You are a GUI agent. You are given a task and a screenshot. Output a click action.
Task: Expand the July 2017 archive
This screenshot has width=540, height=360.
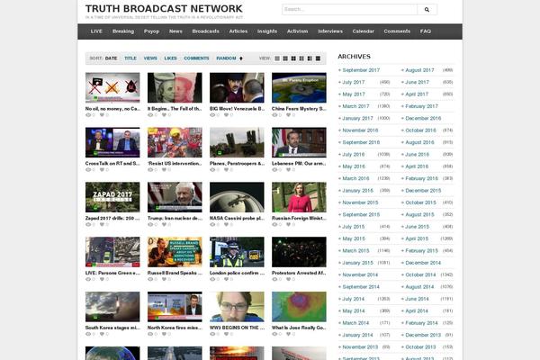point(354,82)
